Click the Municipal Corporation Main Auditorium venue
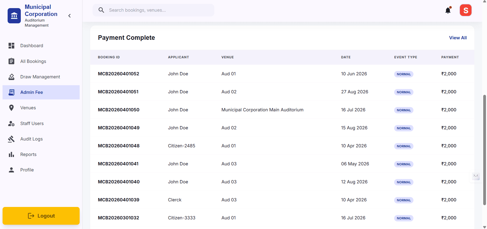The width and height of the screenshot is (487, 229). [x=262, y=110]
